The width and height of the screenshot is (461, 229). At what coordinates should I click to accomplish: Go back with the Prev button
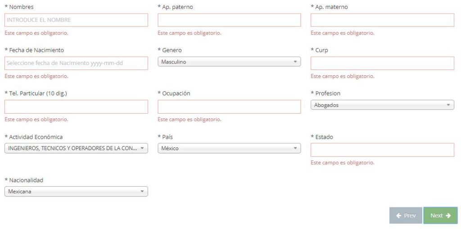coord(406,215)
